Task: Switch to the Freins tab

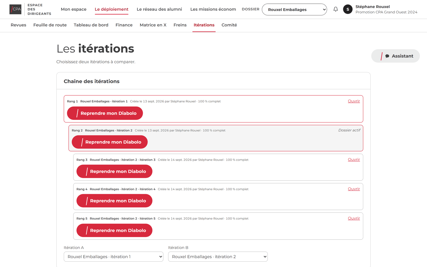Action: click(x=180, y=25)
